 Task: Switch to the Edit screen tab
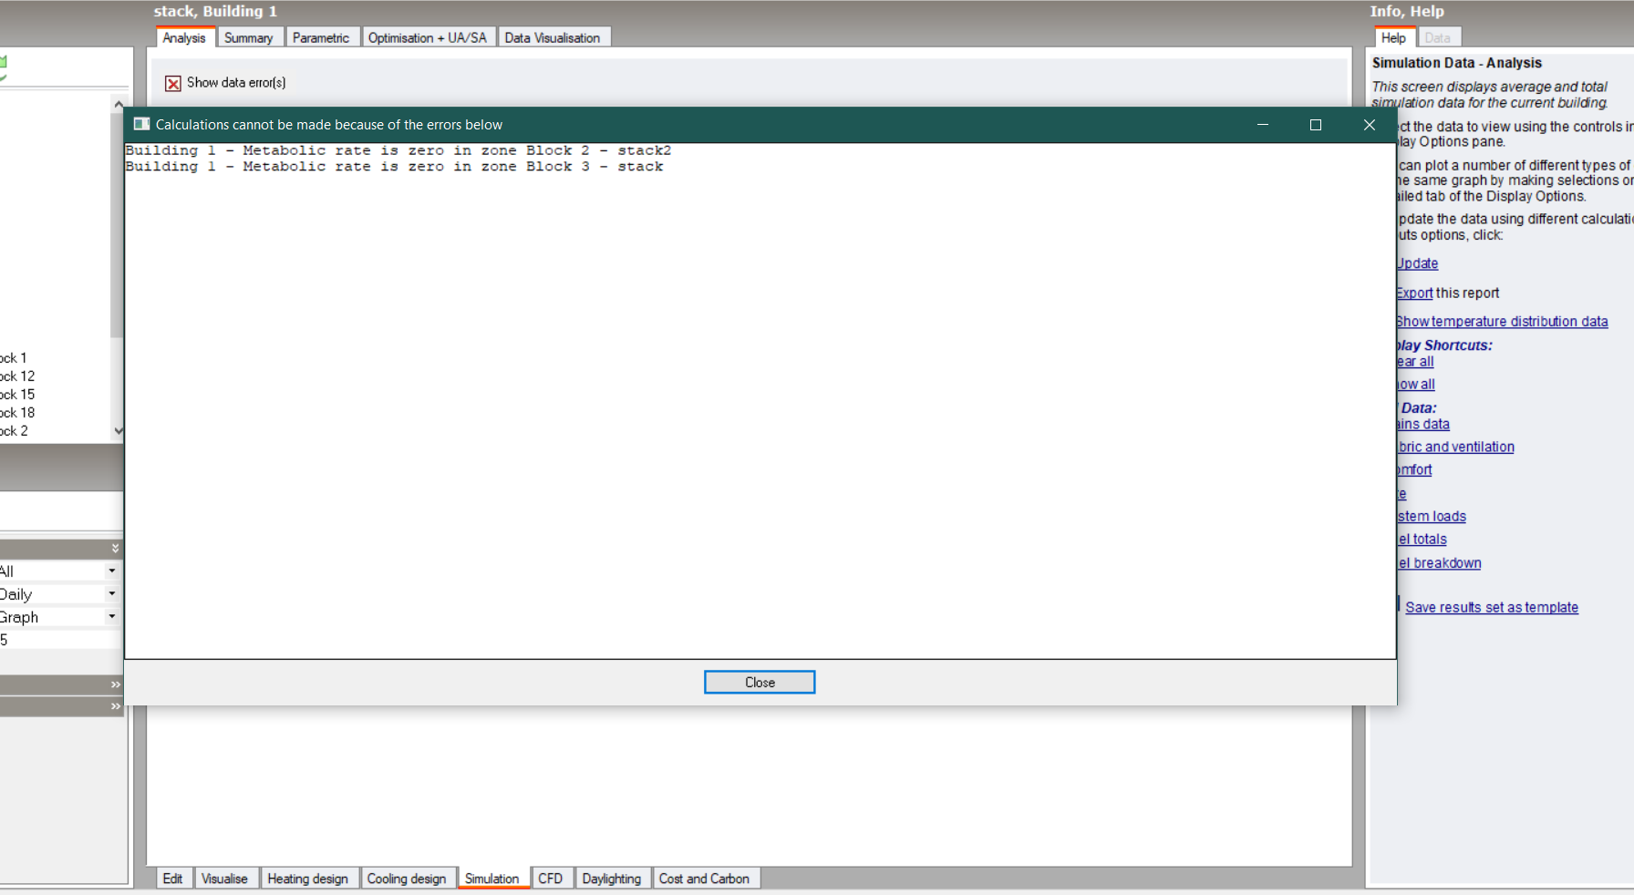(172, 879)
